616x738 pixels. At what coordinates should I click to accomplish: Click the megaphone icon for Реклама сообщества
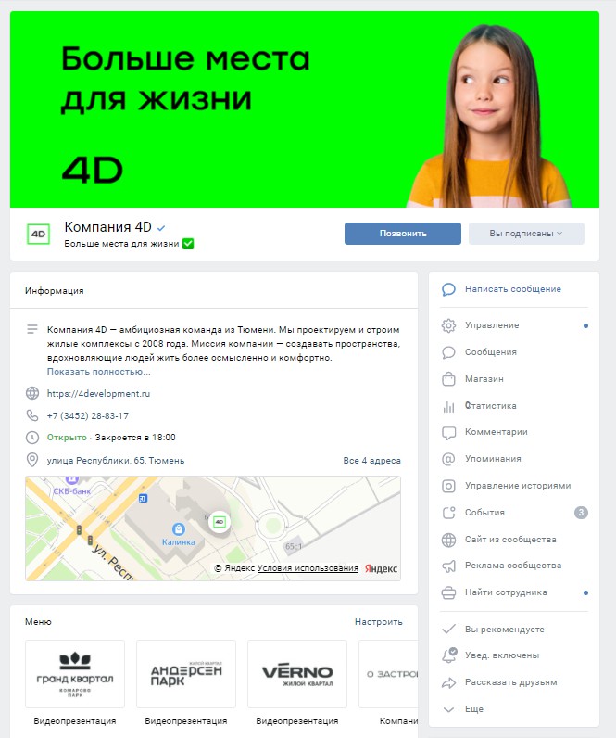448,566
